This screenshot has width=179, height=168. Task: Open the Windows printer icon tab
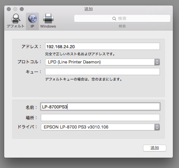pyautogui.click(x=48, y=18)
